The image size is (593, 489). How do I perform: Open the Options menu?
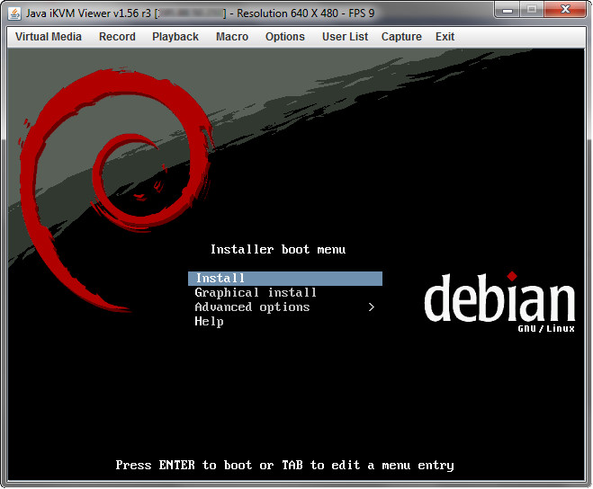(285, 37)
